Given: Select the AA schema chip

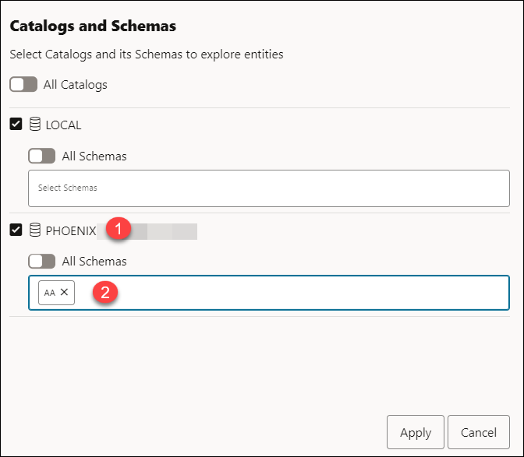Looking at the screenshot, I should [50, 293].
